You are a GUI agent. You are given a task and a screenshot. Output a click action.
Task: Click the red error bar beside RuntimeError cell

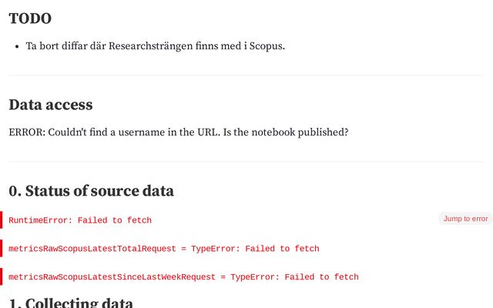pos(2,220)
